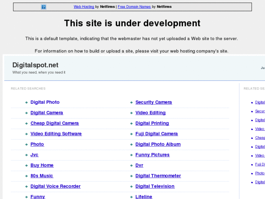The height and width of the screenshot is (199, 265).
Task: Click arrow icon beside Jvc
Action: coord(26,155)
